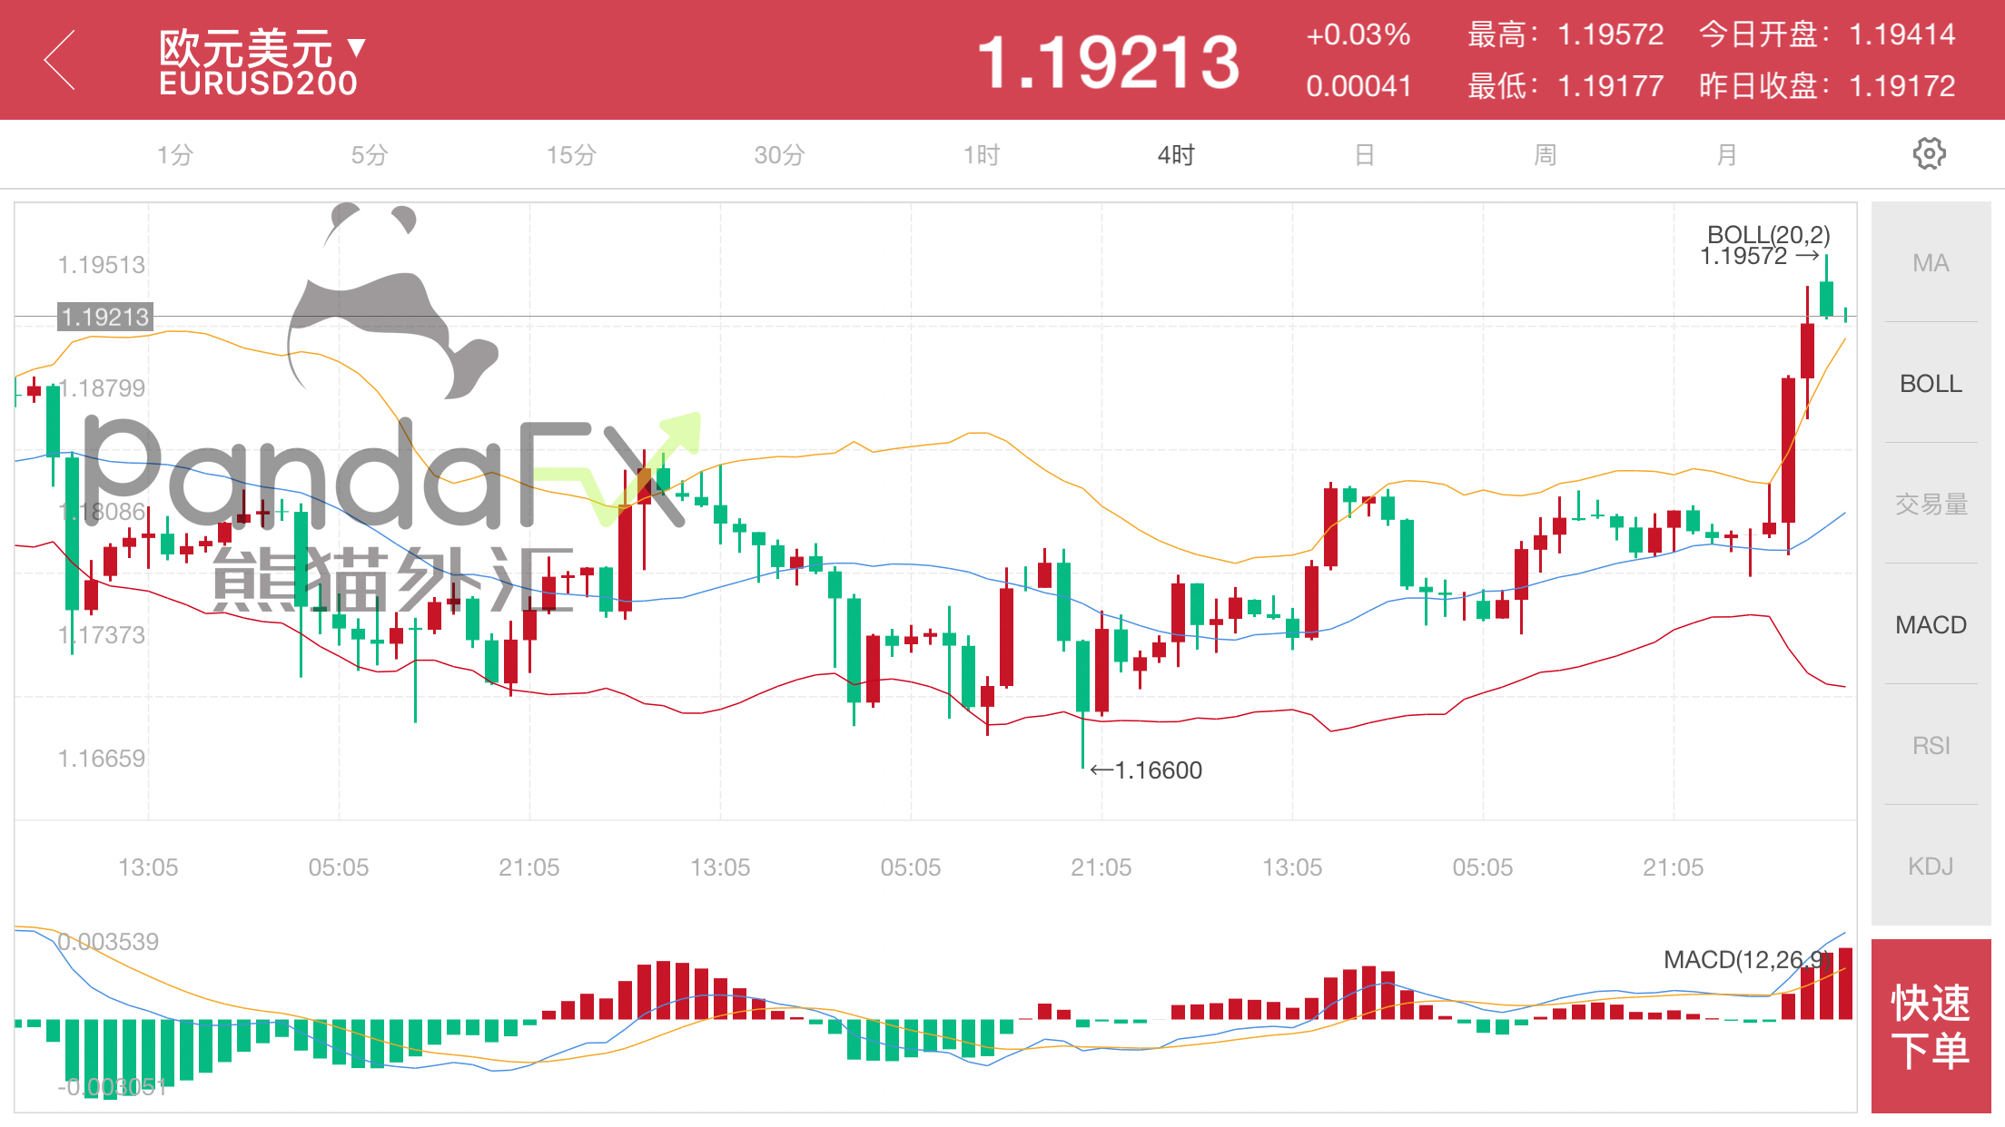Image resolution: width=2005 pixels, height=1127 pixels.
Task: Go back using the arrow icon
Action: [x=60, y=61]
